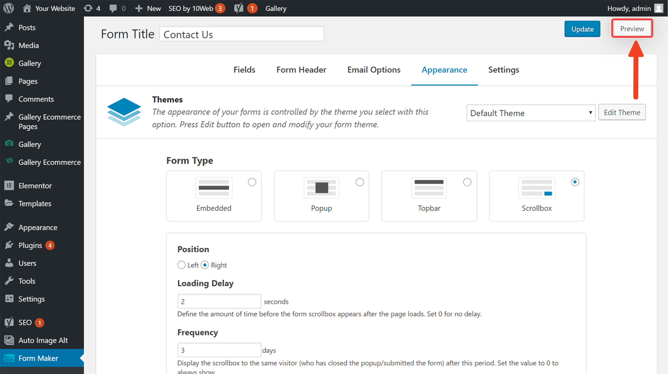
Task: Click the Plugins icon in sidebar
Action: point(9,245)
